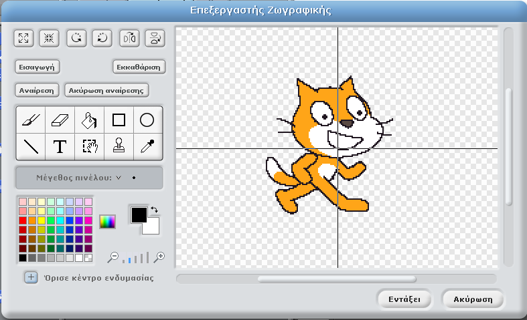Click the set costume center plus button
Screen dimensions: 527x320
[x=31, y=277]
